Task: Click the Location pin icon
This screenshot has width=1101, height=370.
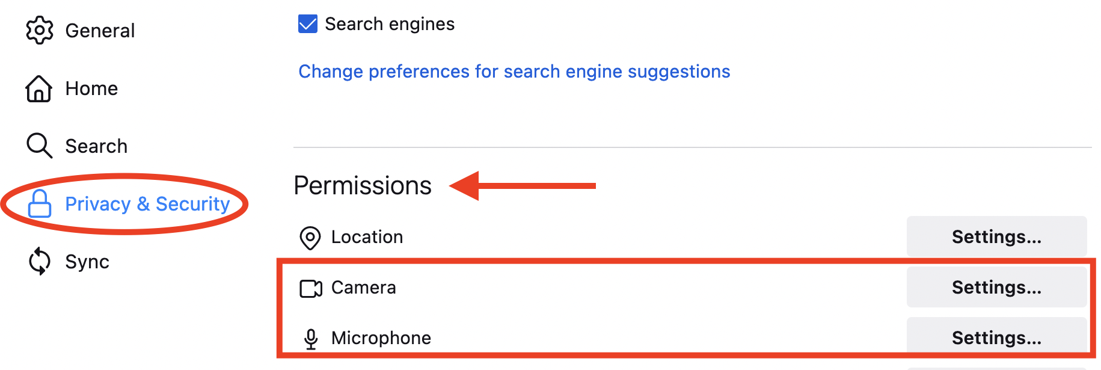Action: coord(310,238)
